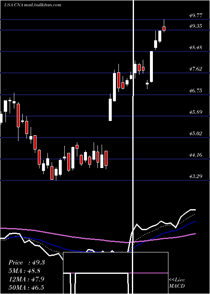Viewport: 210px width, 294px height.
Task: Click the 45.02 price level label
Action: tap(196, 133)
